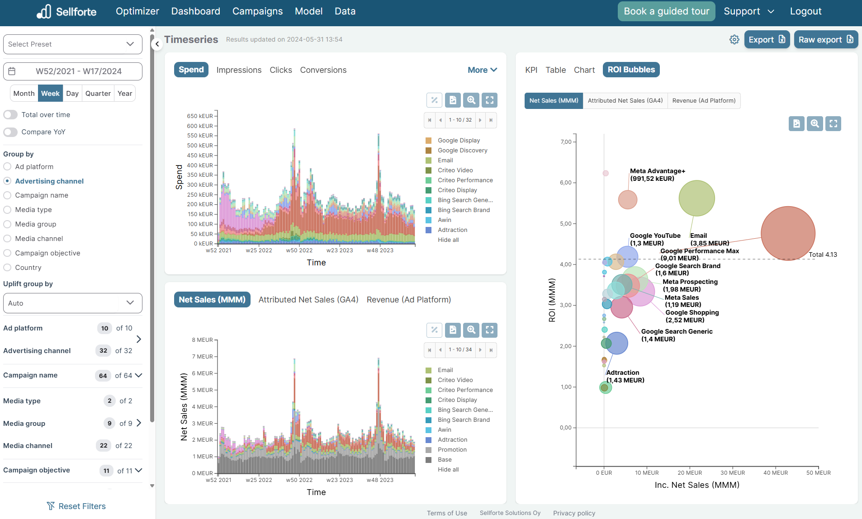
Task: Open the W52/2021 - W17/2024 date range picker
Action: pos(73,71)
